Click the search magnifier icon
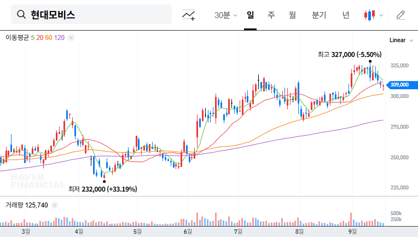The height and width of the screenshot is (237, 418). tap(21, 14)
